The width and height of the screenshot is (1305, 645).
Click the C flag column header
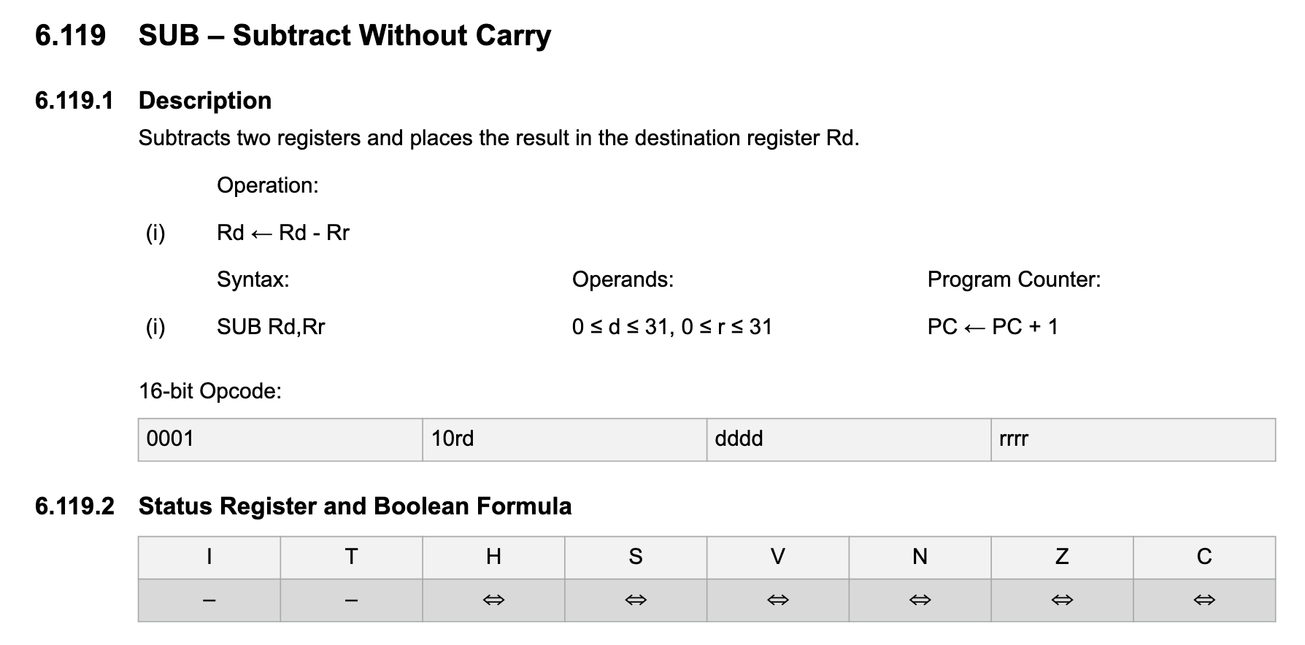[x=1204, y=557]
